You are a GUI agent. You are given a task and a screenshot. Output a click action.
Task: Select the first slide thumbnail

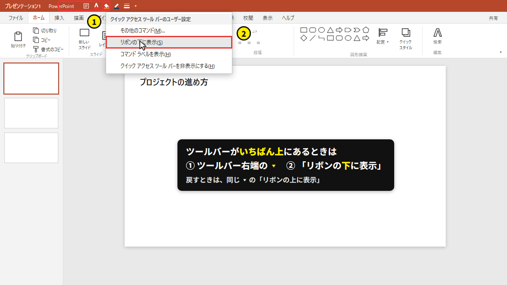[31, 79]
